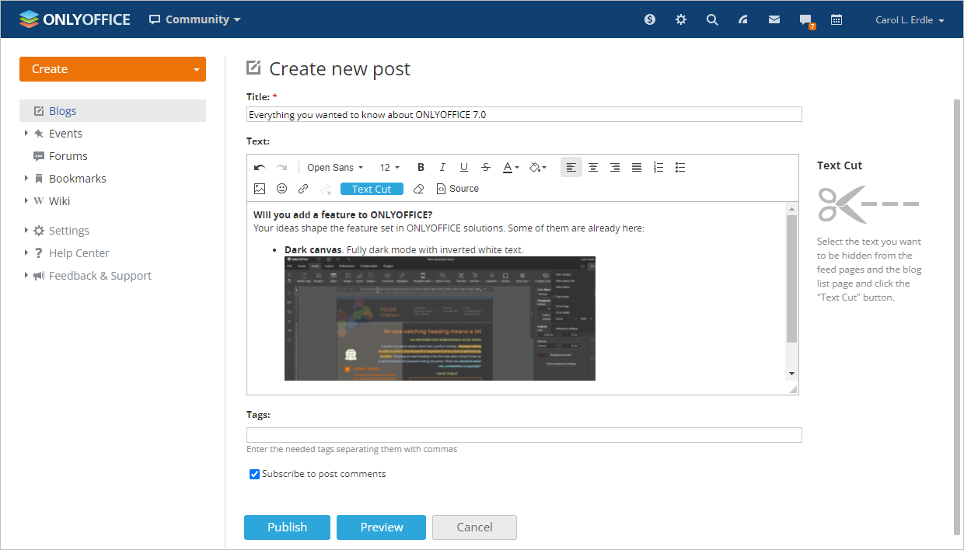Open the calendar from the top bar
Image resolution: width=964 pixels, height=550 pixels.
pos(836,19)
